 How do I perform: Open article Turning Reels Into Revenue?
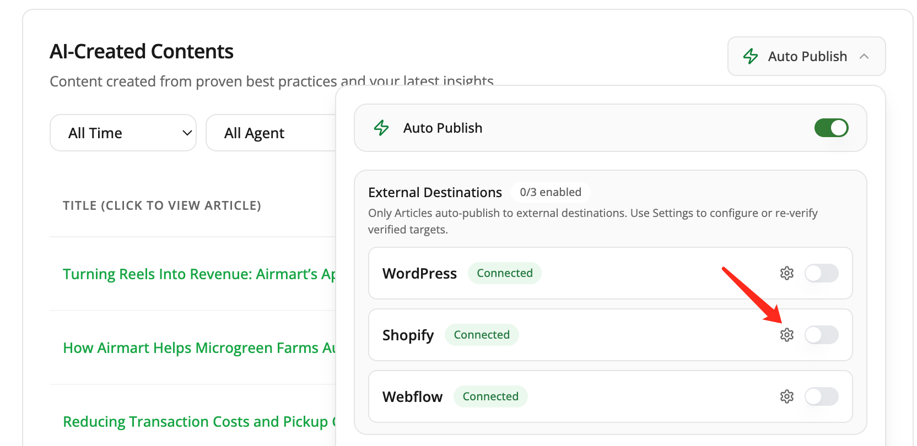click(x=199, y=274)
